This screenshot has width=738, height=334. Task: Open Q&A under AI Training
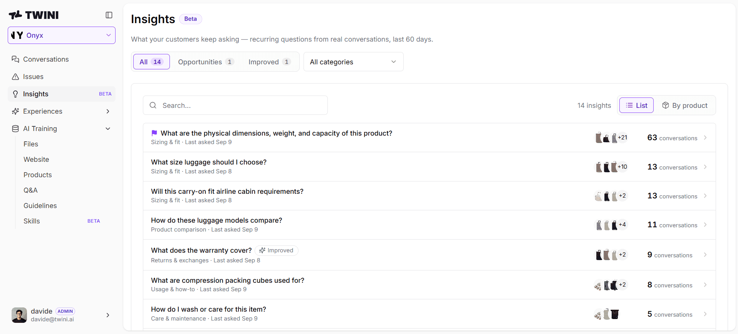tap(30, 190)
